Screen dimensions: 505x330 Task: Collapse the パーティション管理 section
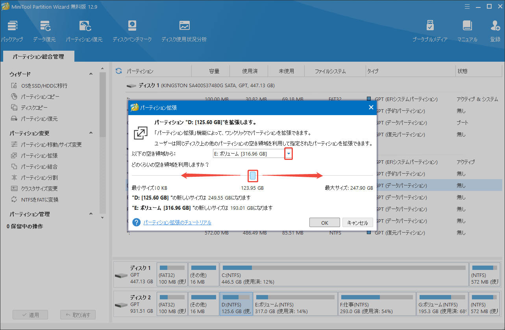point(91,214)
